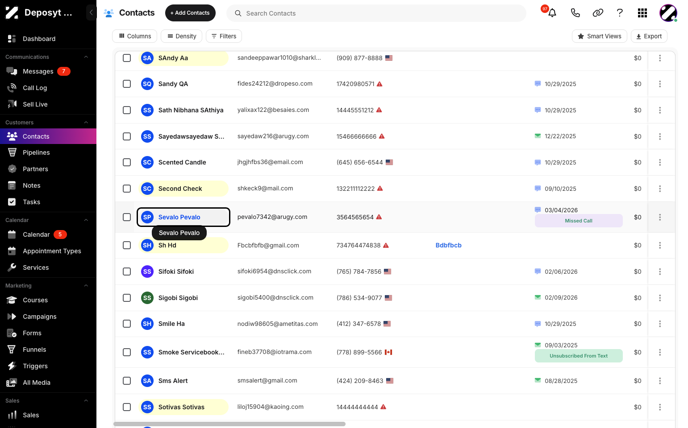
Task: Click the phone dialer icon
Action: click(x=575, y=13)
